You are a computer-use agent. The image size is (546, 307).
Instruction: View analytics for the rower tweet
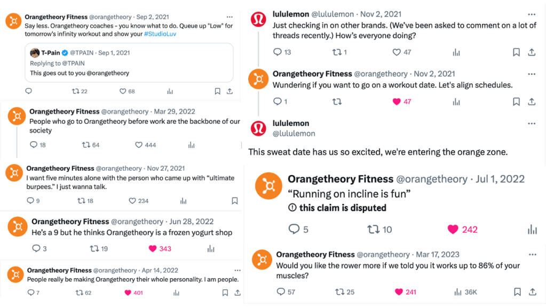pyautogui.click(x=457, y=292)
